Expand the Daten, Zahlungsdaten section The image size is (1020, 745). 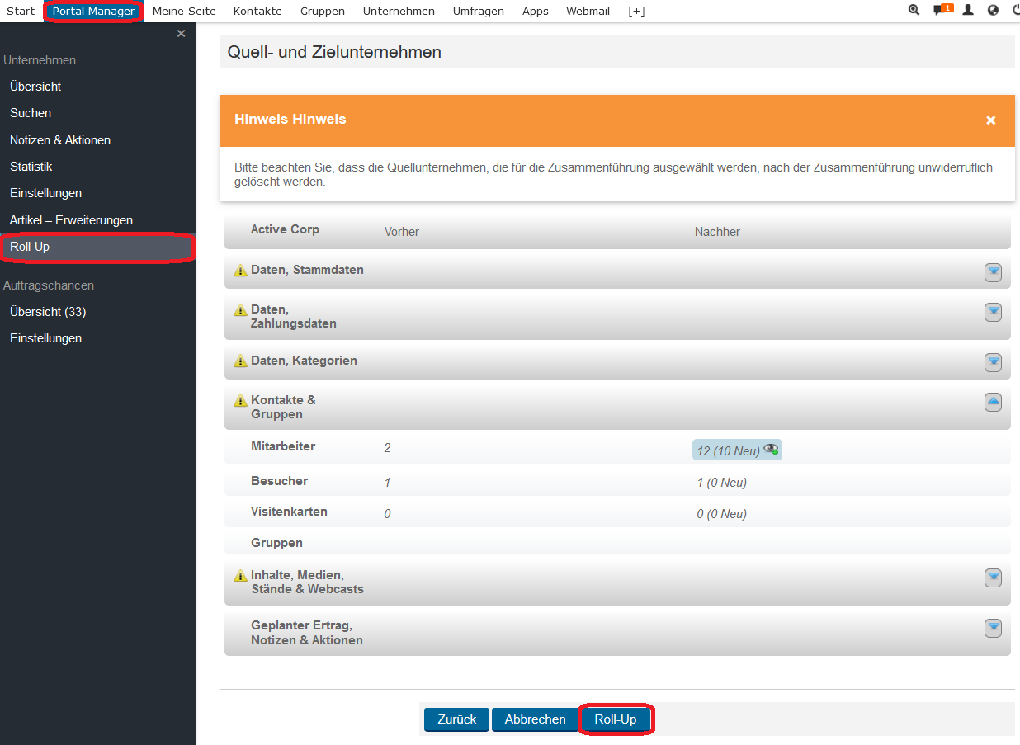point(993,312)
